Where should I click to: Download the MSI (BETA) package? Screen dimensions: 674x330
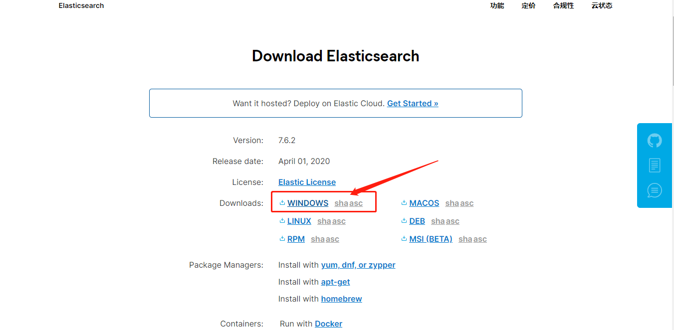[431, 239]
